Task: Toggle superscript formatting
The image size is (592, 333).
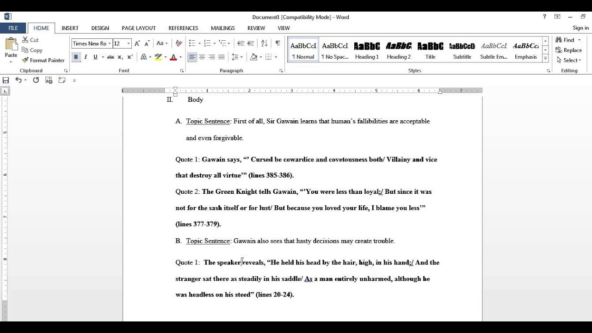Action: (130, 57)
